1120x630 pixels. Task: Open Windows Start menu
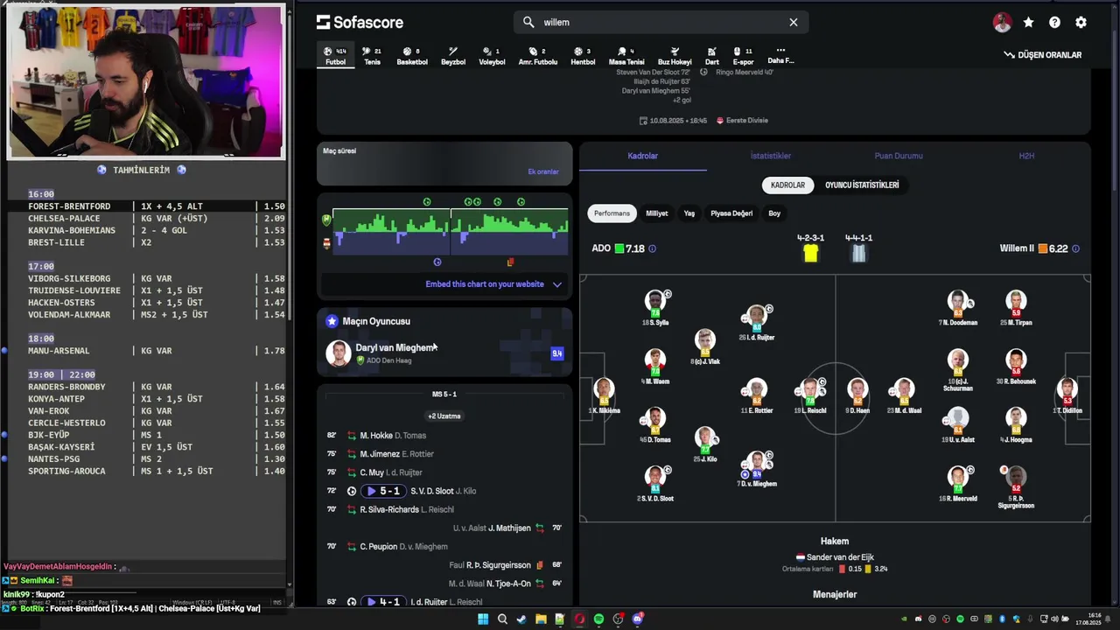click(483, 619)
